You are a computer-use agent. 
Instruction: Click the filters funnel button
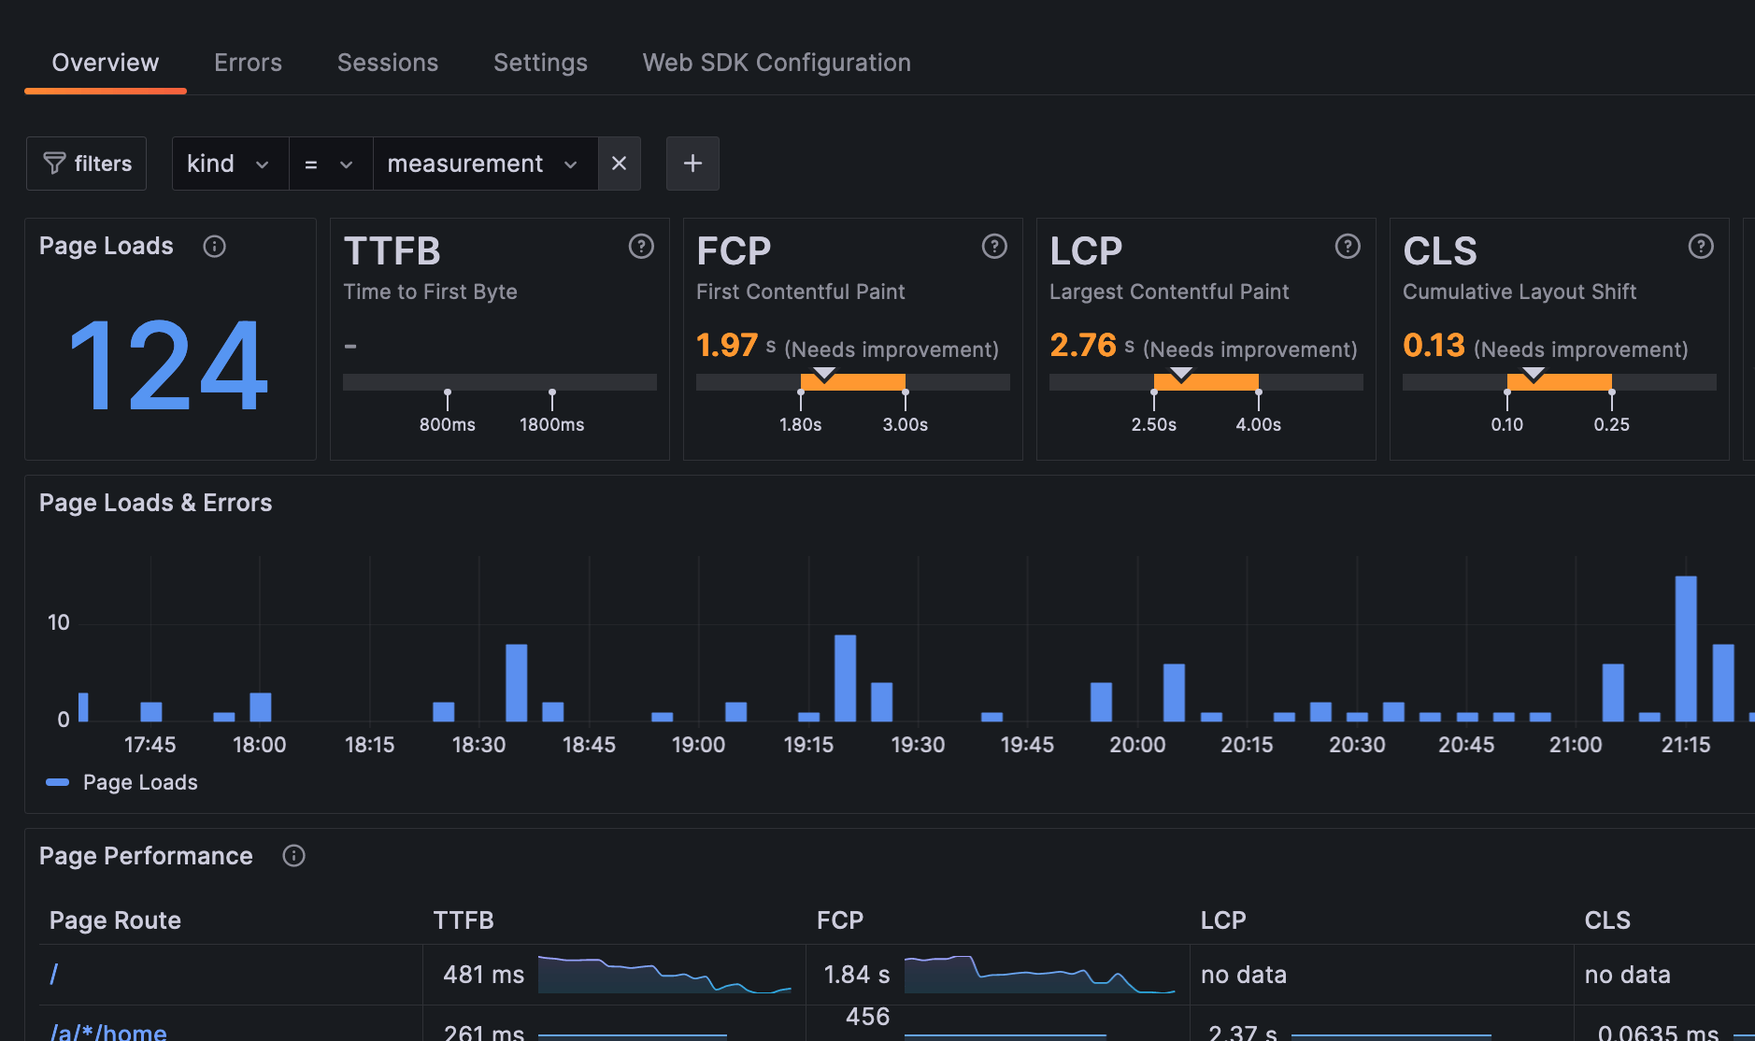pos(87,164)
